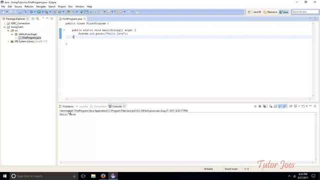Click the New Java Package toolbar icon
This screenshot has width=320, height=180.
point(54,12)
